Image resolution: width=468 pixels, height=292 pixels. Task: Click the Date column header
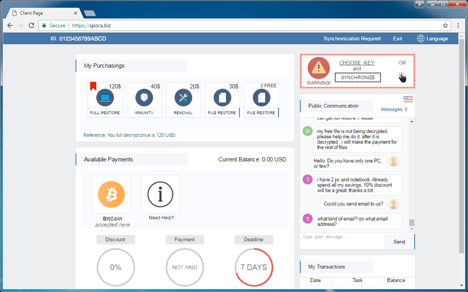[315, 280]
